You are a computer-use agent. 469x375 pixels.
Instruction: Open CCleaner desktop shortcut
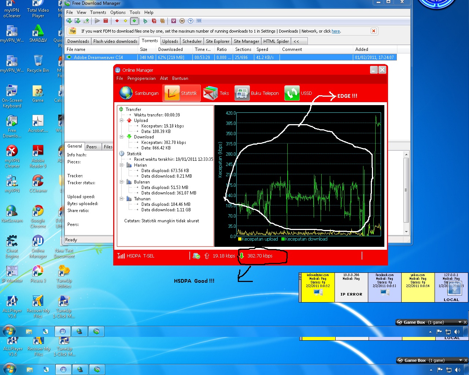pos(38,184)
